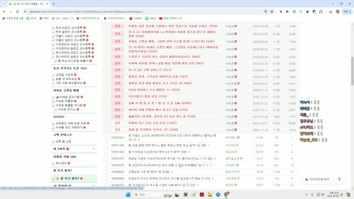This screenshot has height=199, width=354.
Task: Select the highlighted 형 이거 봤어? board
Action: click(74, 179)
